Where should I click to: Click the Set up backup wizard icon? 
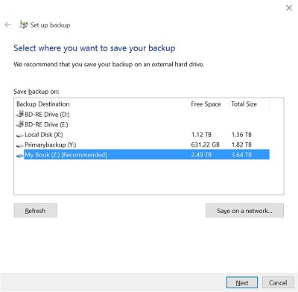24,25
